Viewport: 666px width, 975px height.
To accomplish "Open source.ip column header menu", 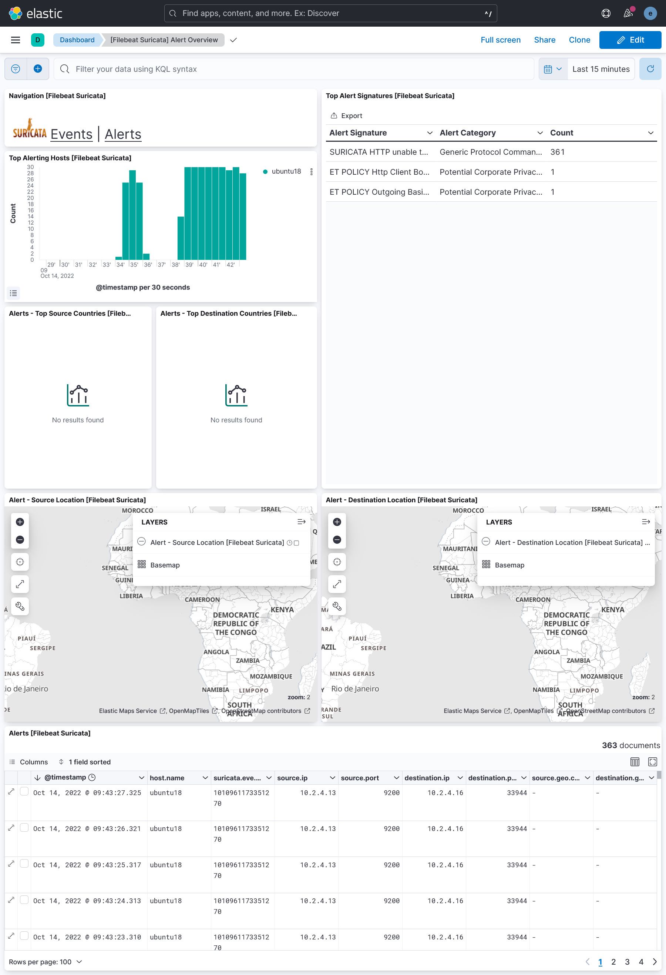I will click(333, 778).
